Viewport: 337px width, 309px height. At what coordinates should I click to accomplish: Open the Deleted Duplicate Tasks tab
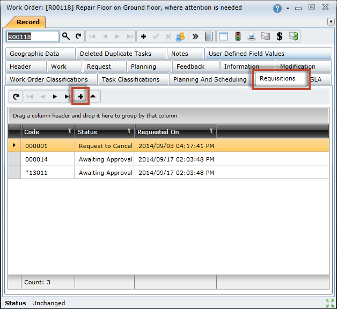coord(115,54)
